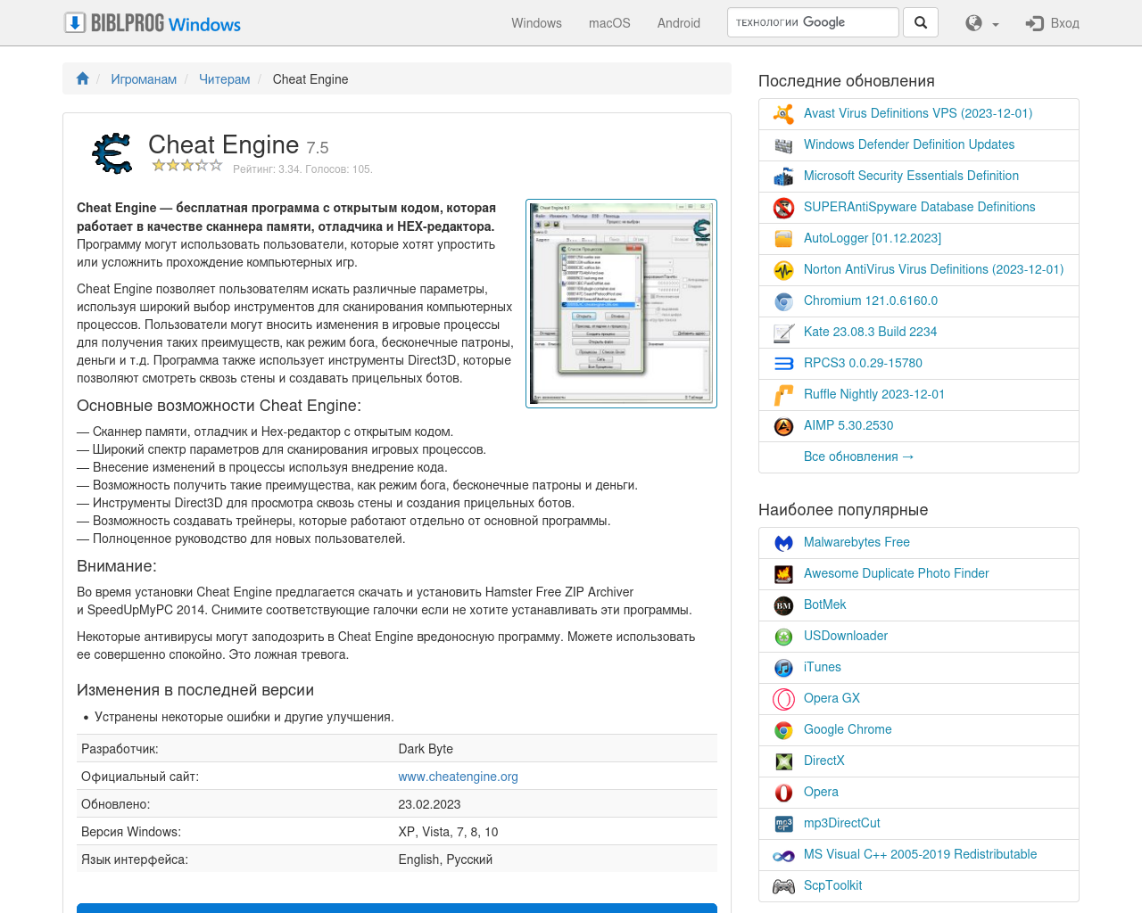Click the AutoLogger icon
The width and height of the screenshot is (1142, 913).
click(783, 239)
